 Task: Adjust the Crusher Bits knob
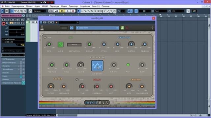(129, 86)
